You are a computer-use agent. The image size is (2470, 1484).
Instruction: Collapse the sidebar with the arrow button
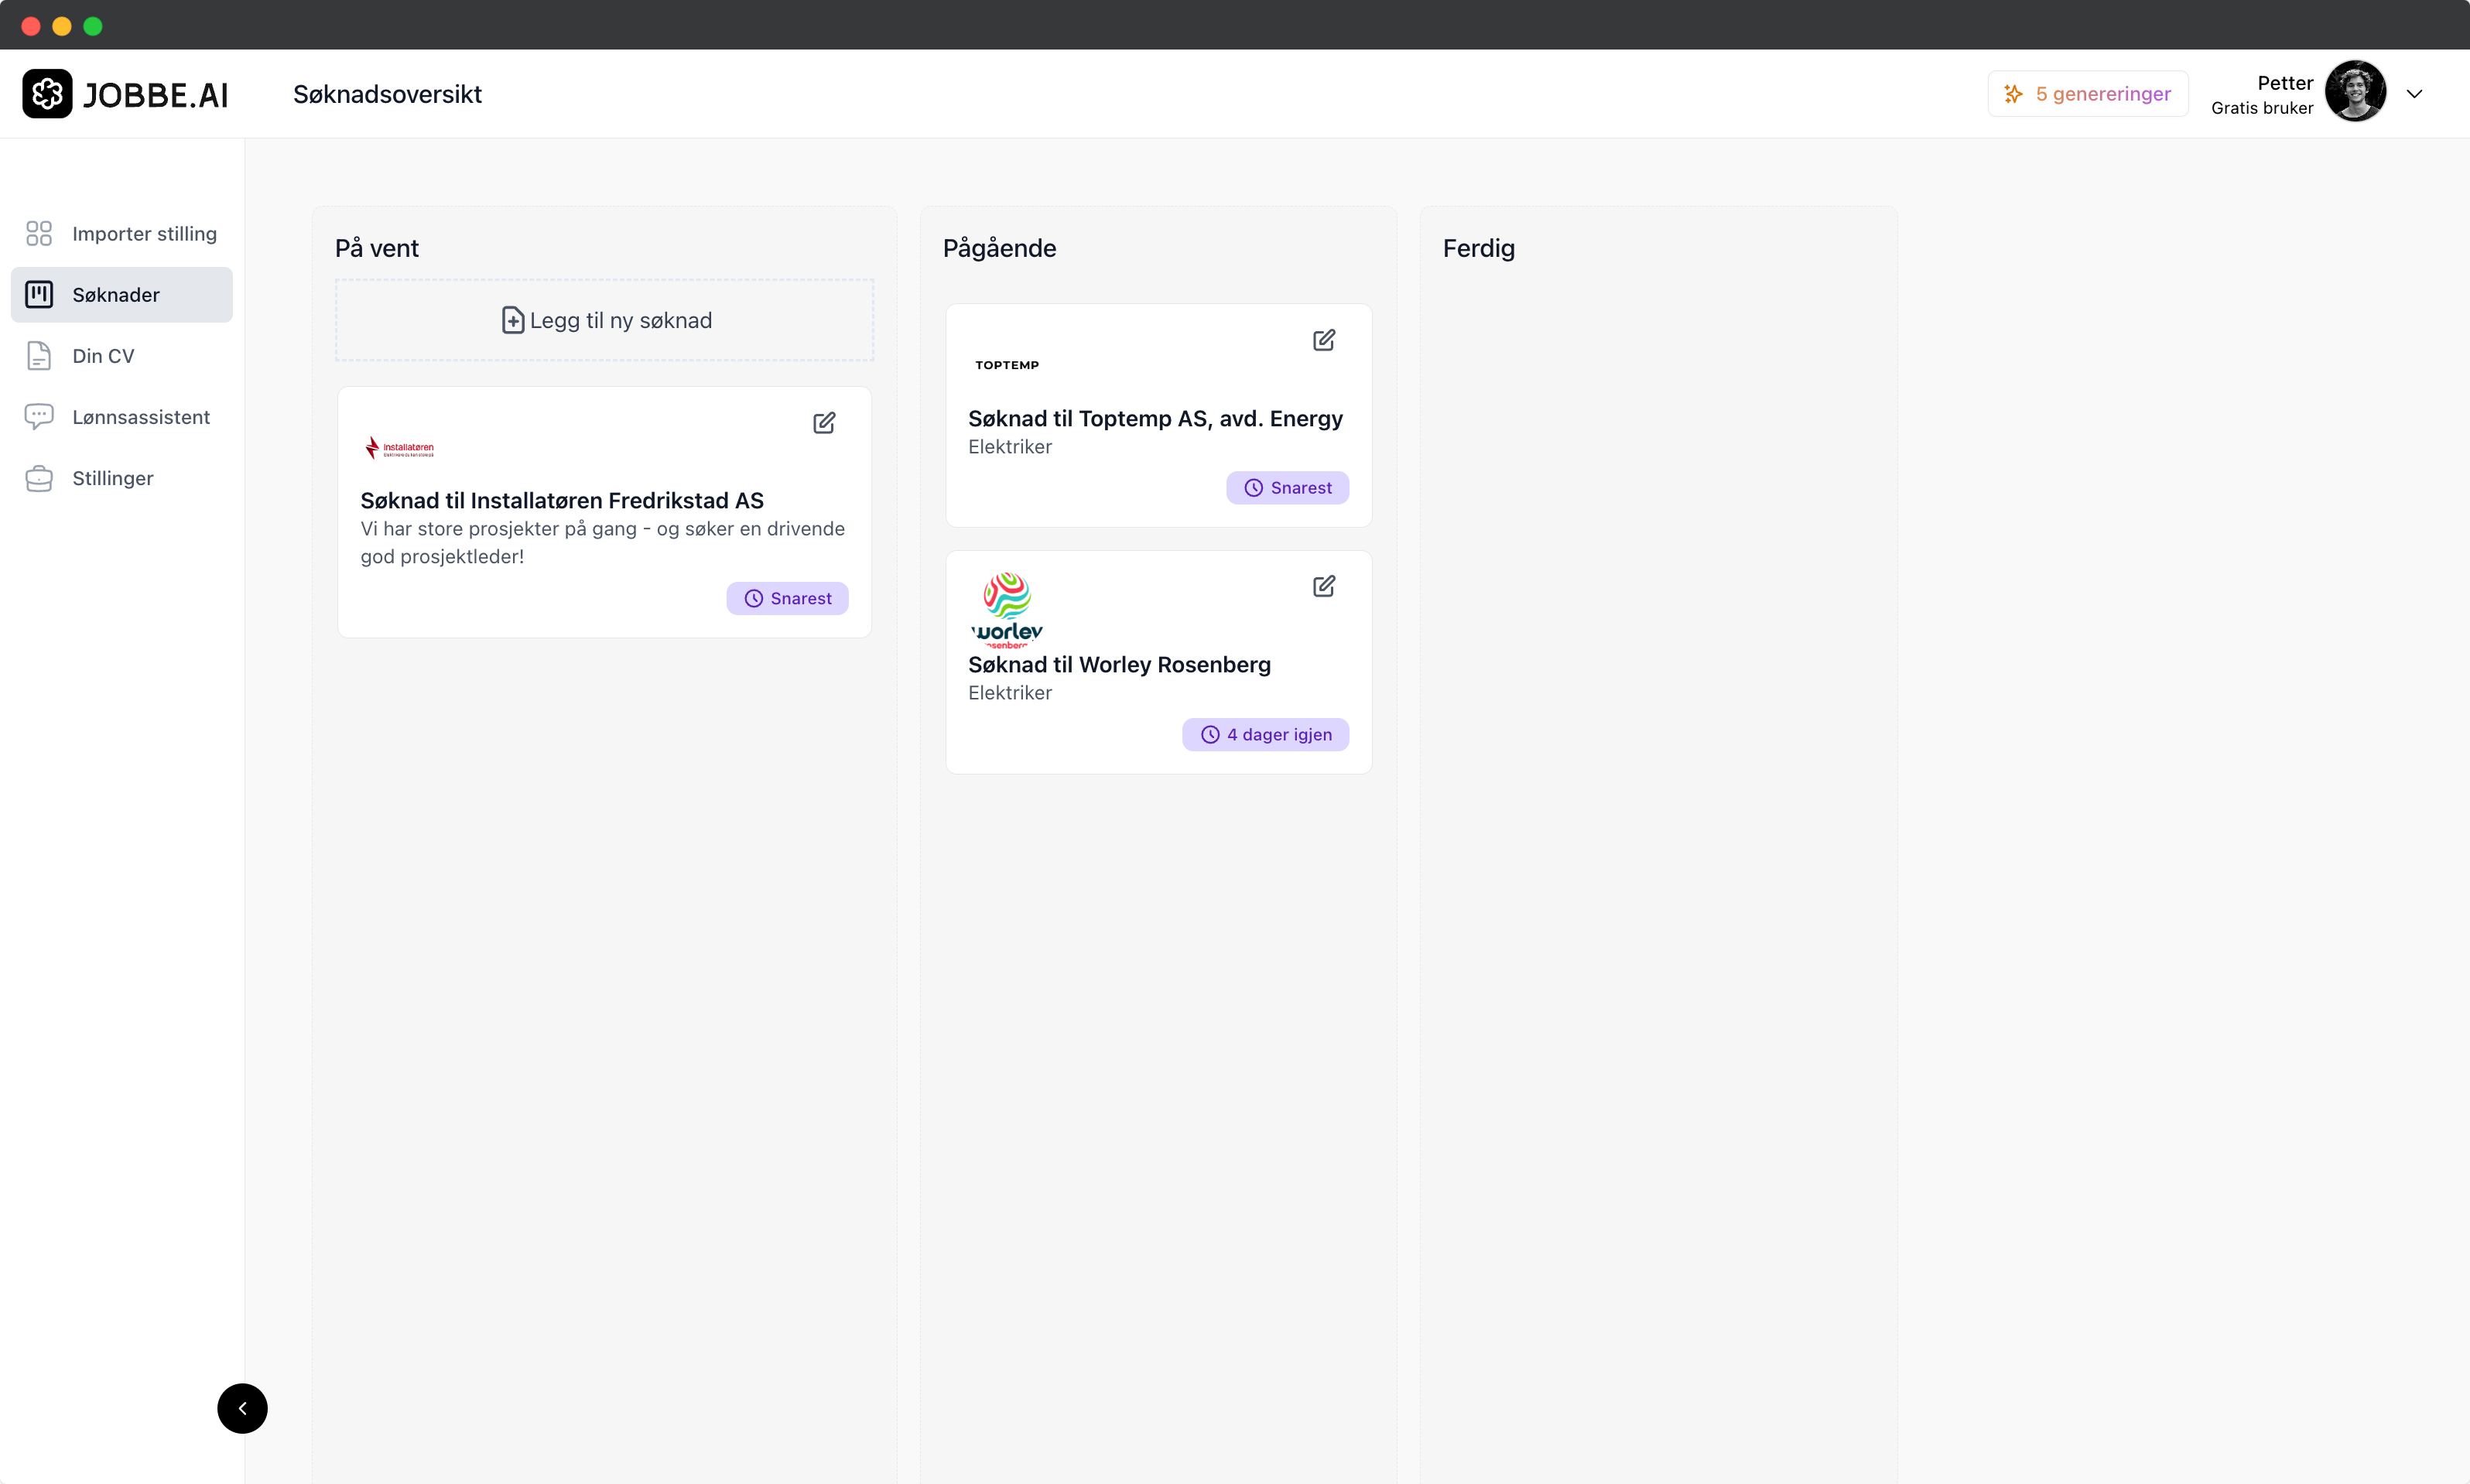[242, 1408]
